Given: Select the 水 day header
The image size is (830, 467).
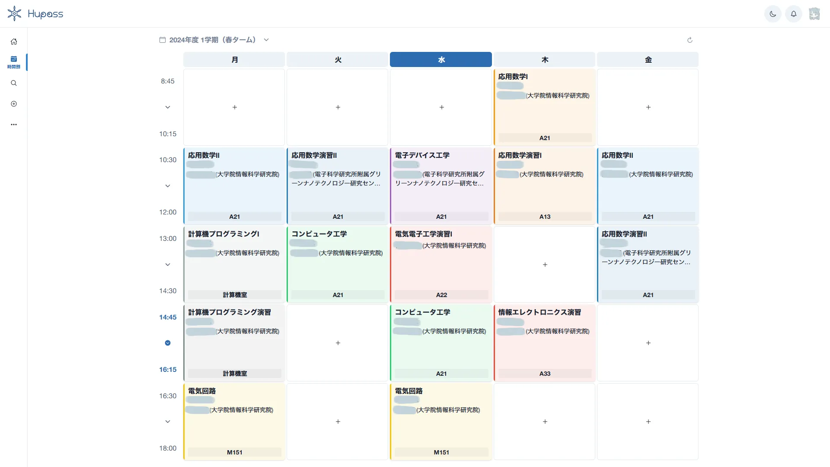Looking at the screenshot, I should [441, 60].
